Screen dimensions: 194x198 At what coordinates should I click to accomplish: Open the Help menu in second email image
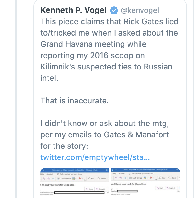tap(114, 173)
